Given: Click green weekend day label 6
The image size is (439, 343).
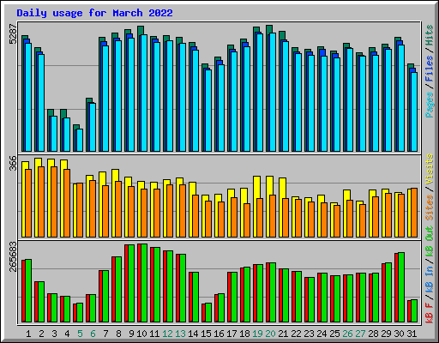Looking at the screenshot, I should click(x=93, y=334).
